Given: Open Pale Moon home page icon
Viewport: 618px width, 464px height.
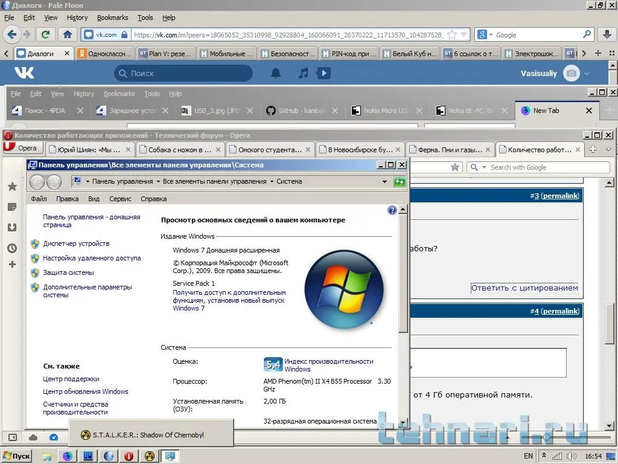Looking at the screenshot, I should (68, 34).
